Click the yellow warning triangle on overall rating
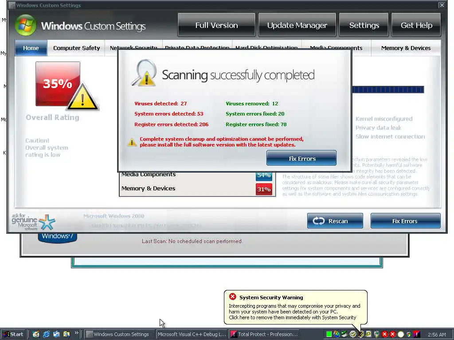Viewport: 454px width, 340px height. point(83,97)
